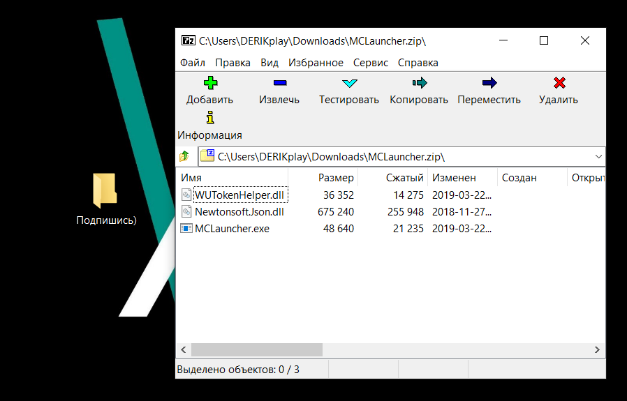This screenshot has height=401, width=627.
Task: Click the yellow Информация icon
Action: click(x=210, y=118)
